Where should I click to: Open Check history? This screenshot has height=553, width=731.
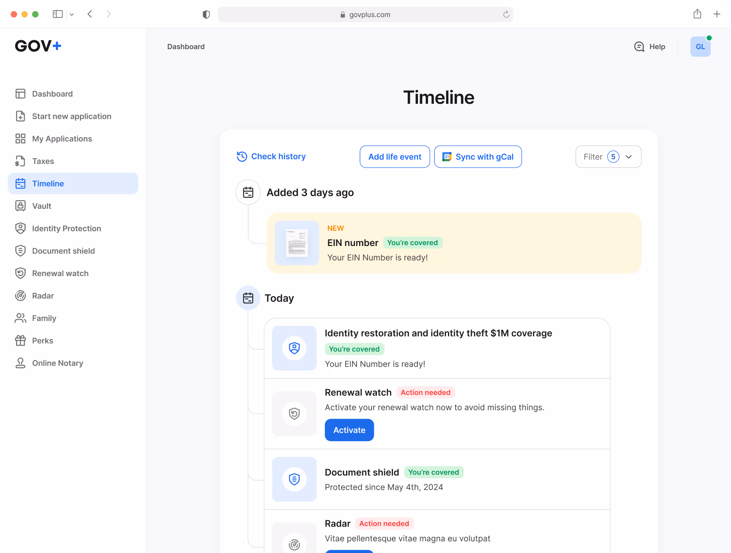[x=271, y=157]
